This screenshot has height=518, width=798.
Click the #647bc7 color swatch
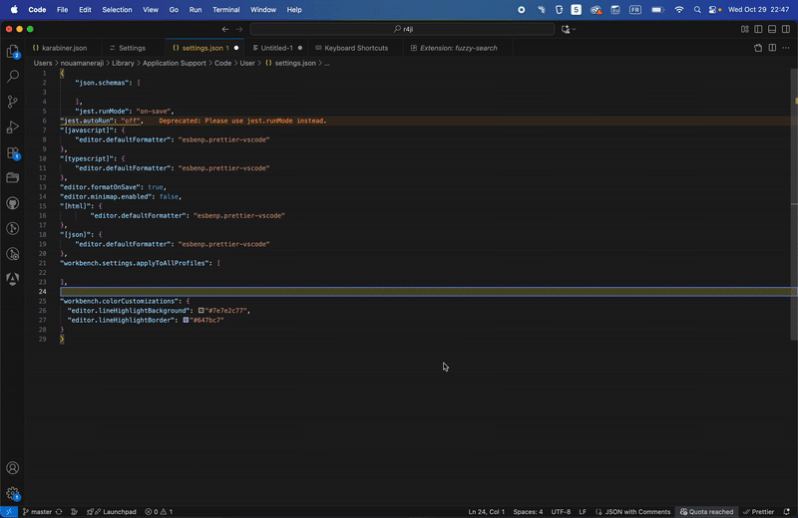[x=187, y=320]
